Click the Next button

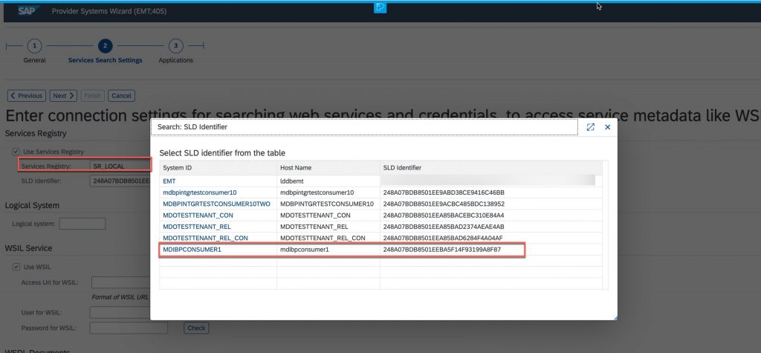(x=63, y=96)
